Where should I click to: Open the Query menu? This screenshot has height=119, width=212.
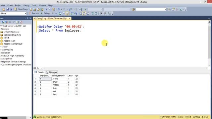tap(10, 5)
